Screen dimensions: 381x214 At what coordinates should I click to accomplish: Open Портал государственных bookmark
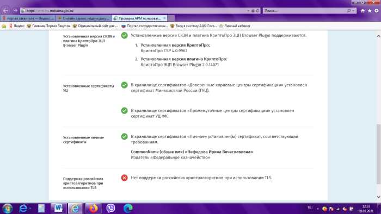[145, 26]
